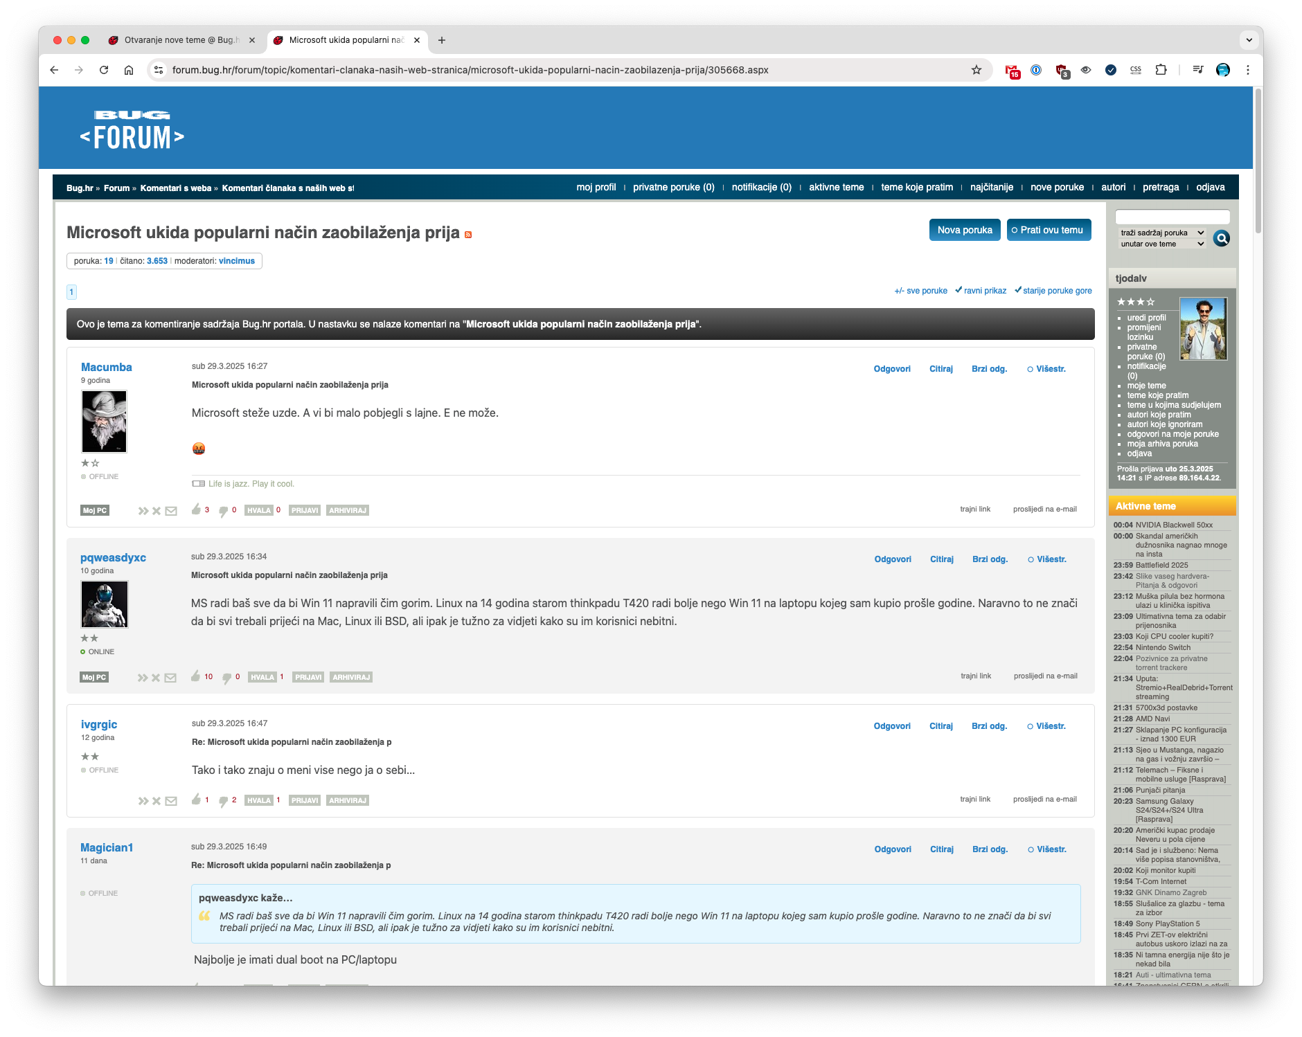The image size is (1302, 1037).
Task: Open 'unutar ove teme' search scope dropdown
Action: (1162, 244)
